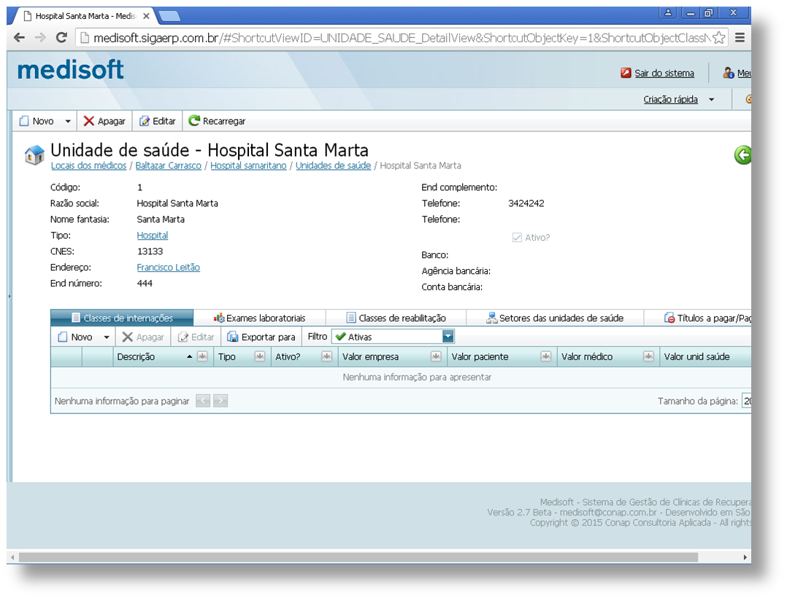This screenshot has height=600, width=787.
Task: Open the Baltazar Carrasco breadcrumb link
Action: point(168,165)
